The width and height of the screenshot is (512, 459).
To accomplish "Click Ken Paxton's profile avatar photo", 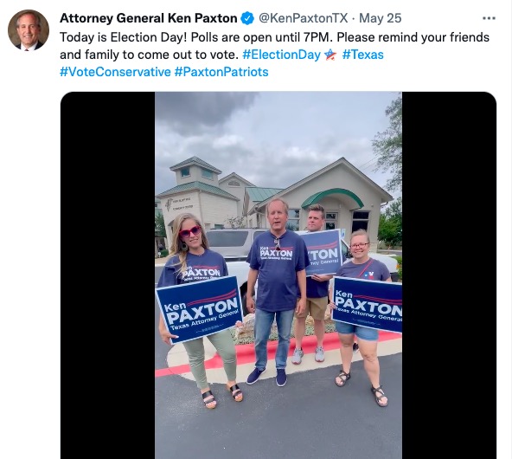I will pos(29,29).
